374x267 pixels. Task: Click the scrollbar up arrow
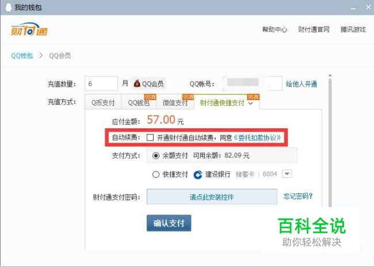[x=330, y=75]
